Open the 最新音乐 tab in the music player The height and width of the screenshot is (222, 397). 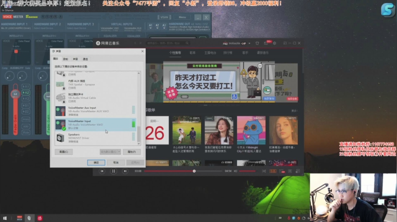click(263, 53)
